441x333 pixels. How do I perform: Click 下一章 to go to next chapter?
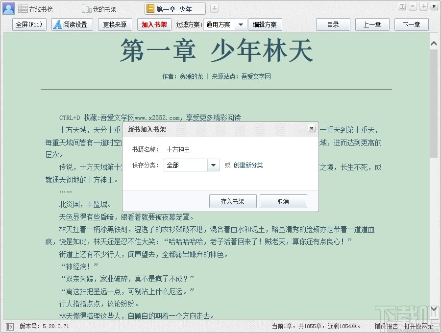click(x=411, y=24)
